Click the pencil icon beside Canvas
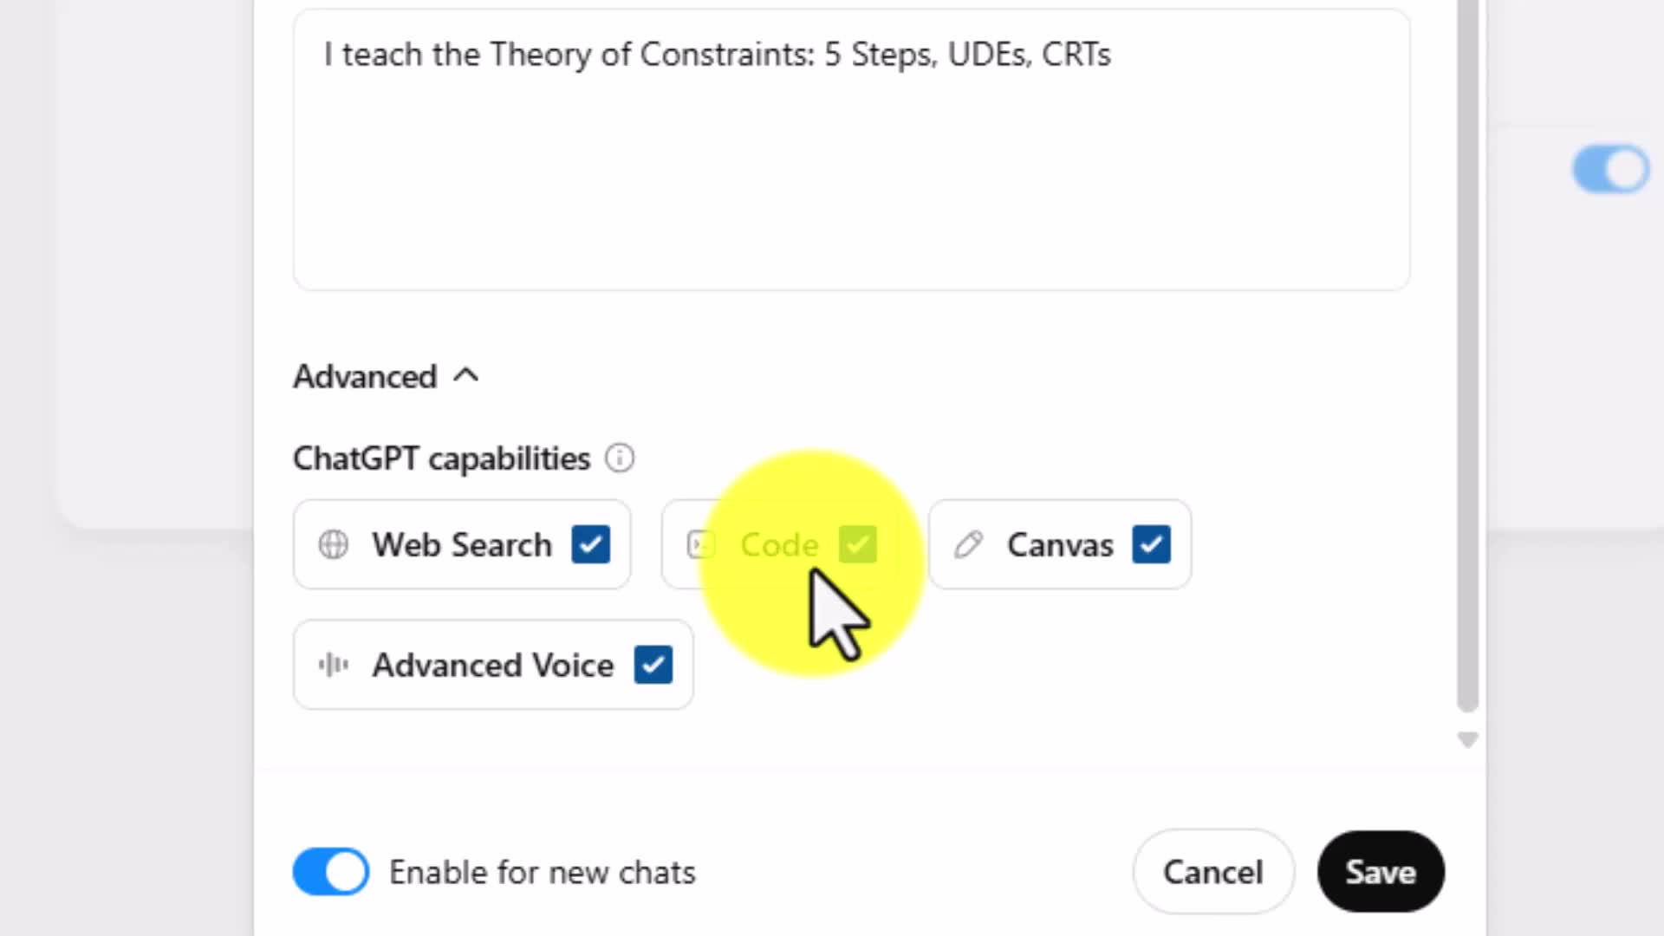 [968, 545]
